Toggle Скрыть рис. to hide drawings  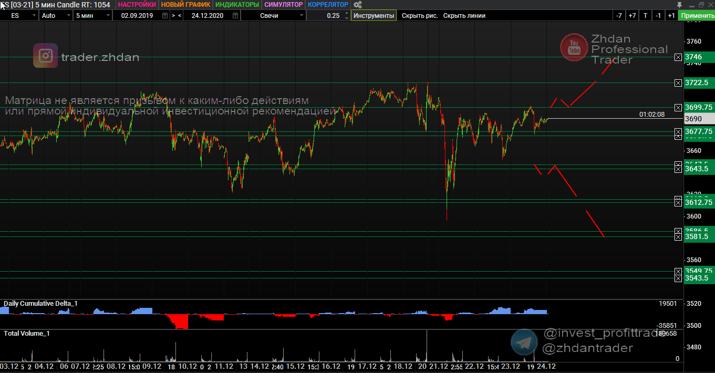[420, 16]
